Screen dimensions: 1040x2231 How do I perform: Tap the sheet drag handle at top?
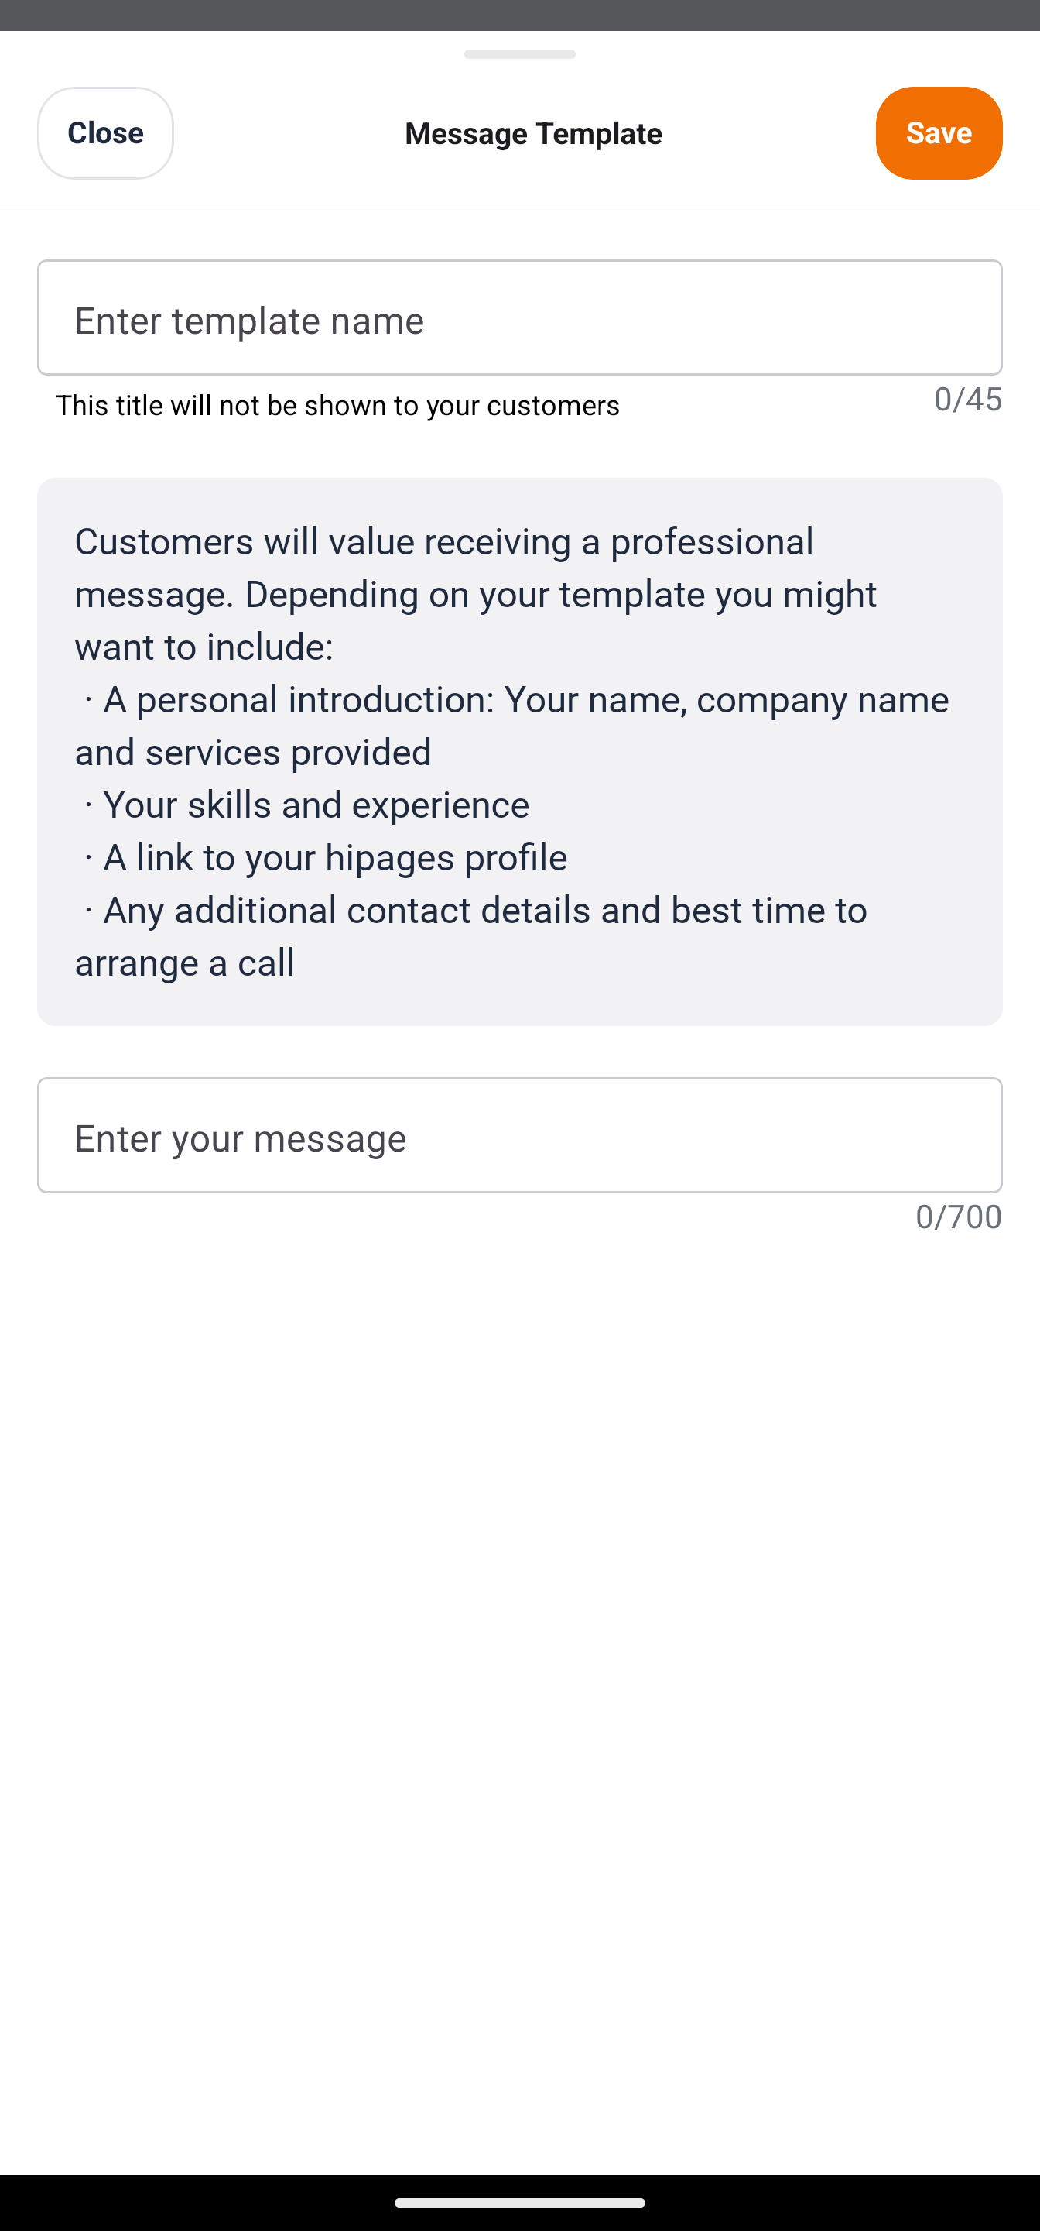click(x=519, y=54)
